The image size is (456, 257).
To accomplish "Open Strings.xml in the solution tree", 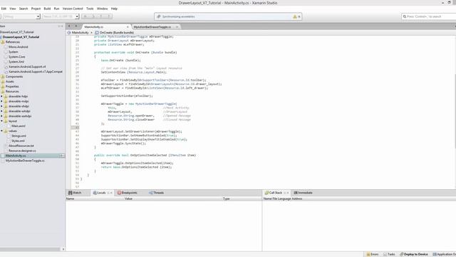I will click(19, 136).
